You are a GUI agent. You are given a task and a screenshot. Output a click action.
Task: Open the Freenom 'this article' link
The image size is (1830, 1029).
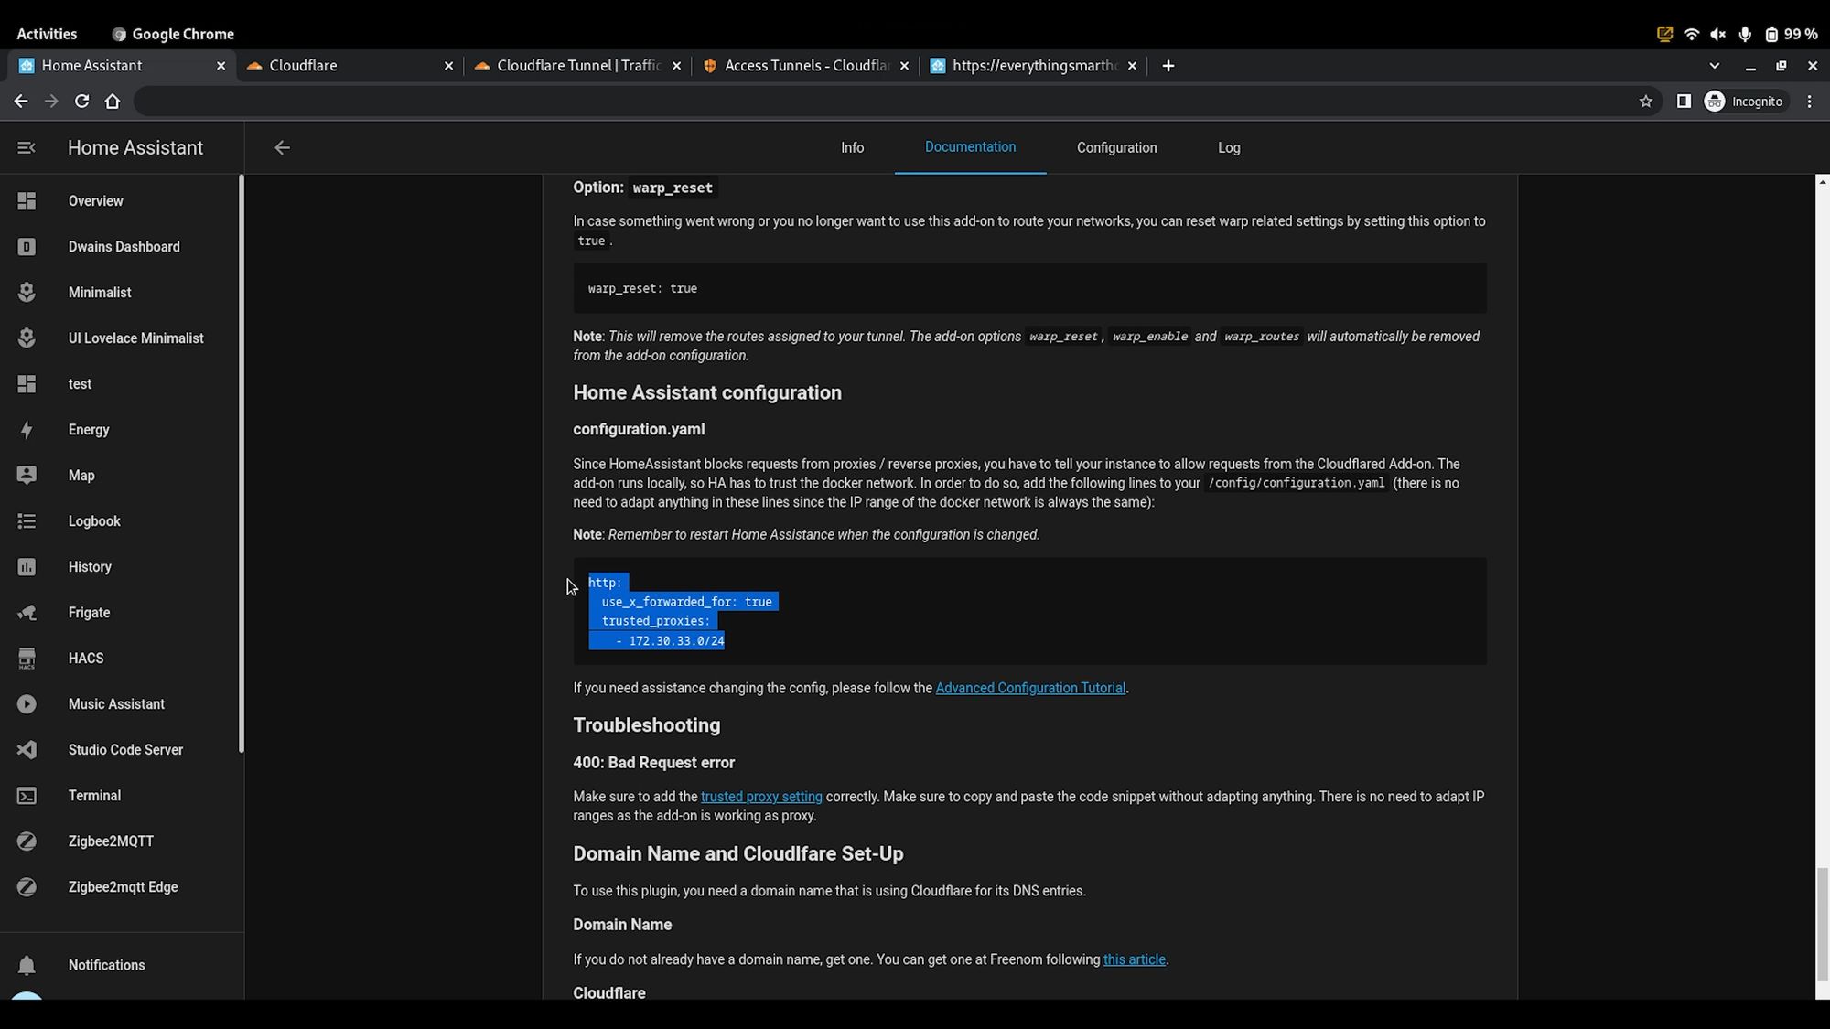pos(1135,959)
